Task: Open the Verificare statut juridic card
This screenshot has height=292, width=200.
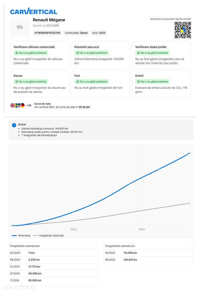Action: (161, 55)
